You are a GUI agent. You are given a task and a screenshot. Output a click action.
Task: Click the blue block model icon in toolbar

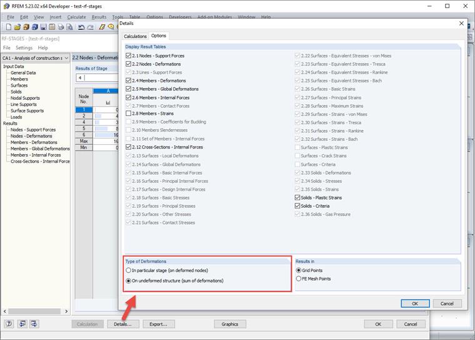pos(35,27)
